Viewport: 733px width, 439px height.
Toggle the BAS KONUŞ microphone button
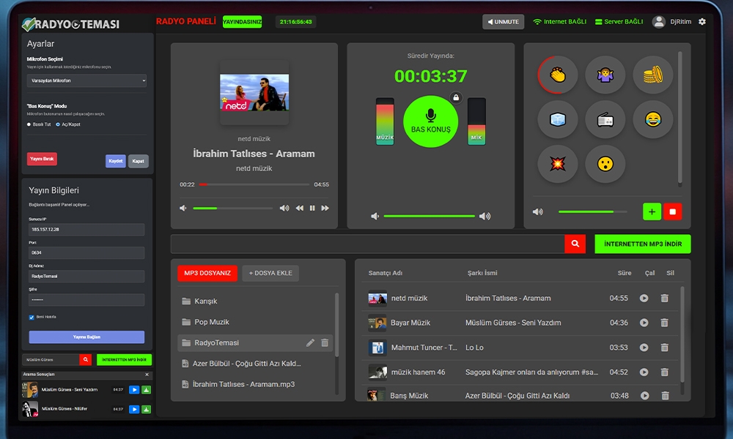(x=430, y=121)
